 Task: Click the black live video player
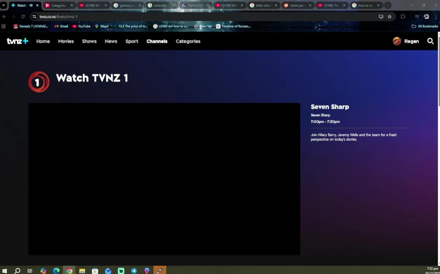click(164, 179)
